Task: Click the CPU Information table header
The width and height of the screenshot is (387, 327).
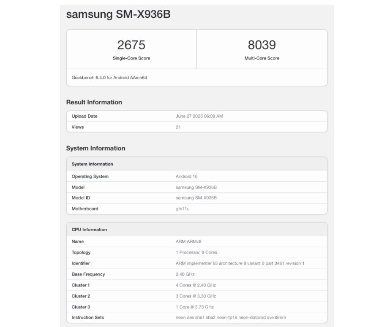Action: point(89,230)
